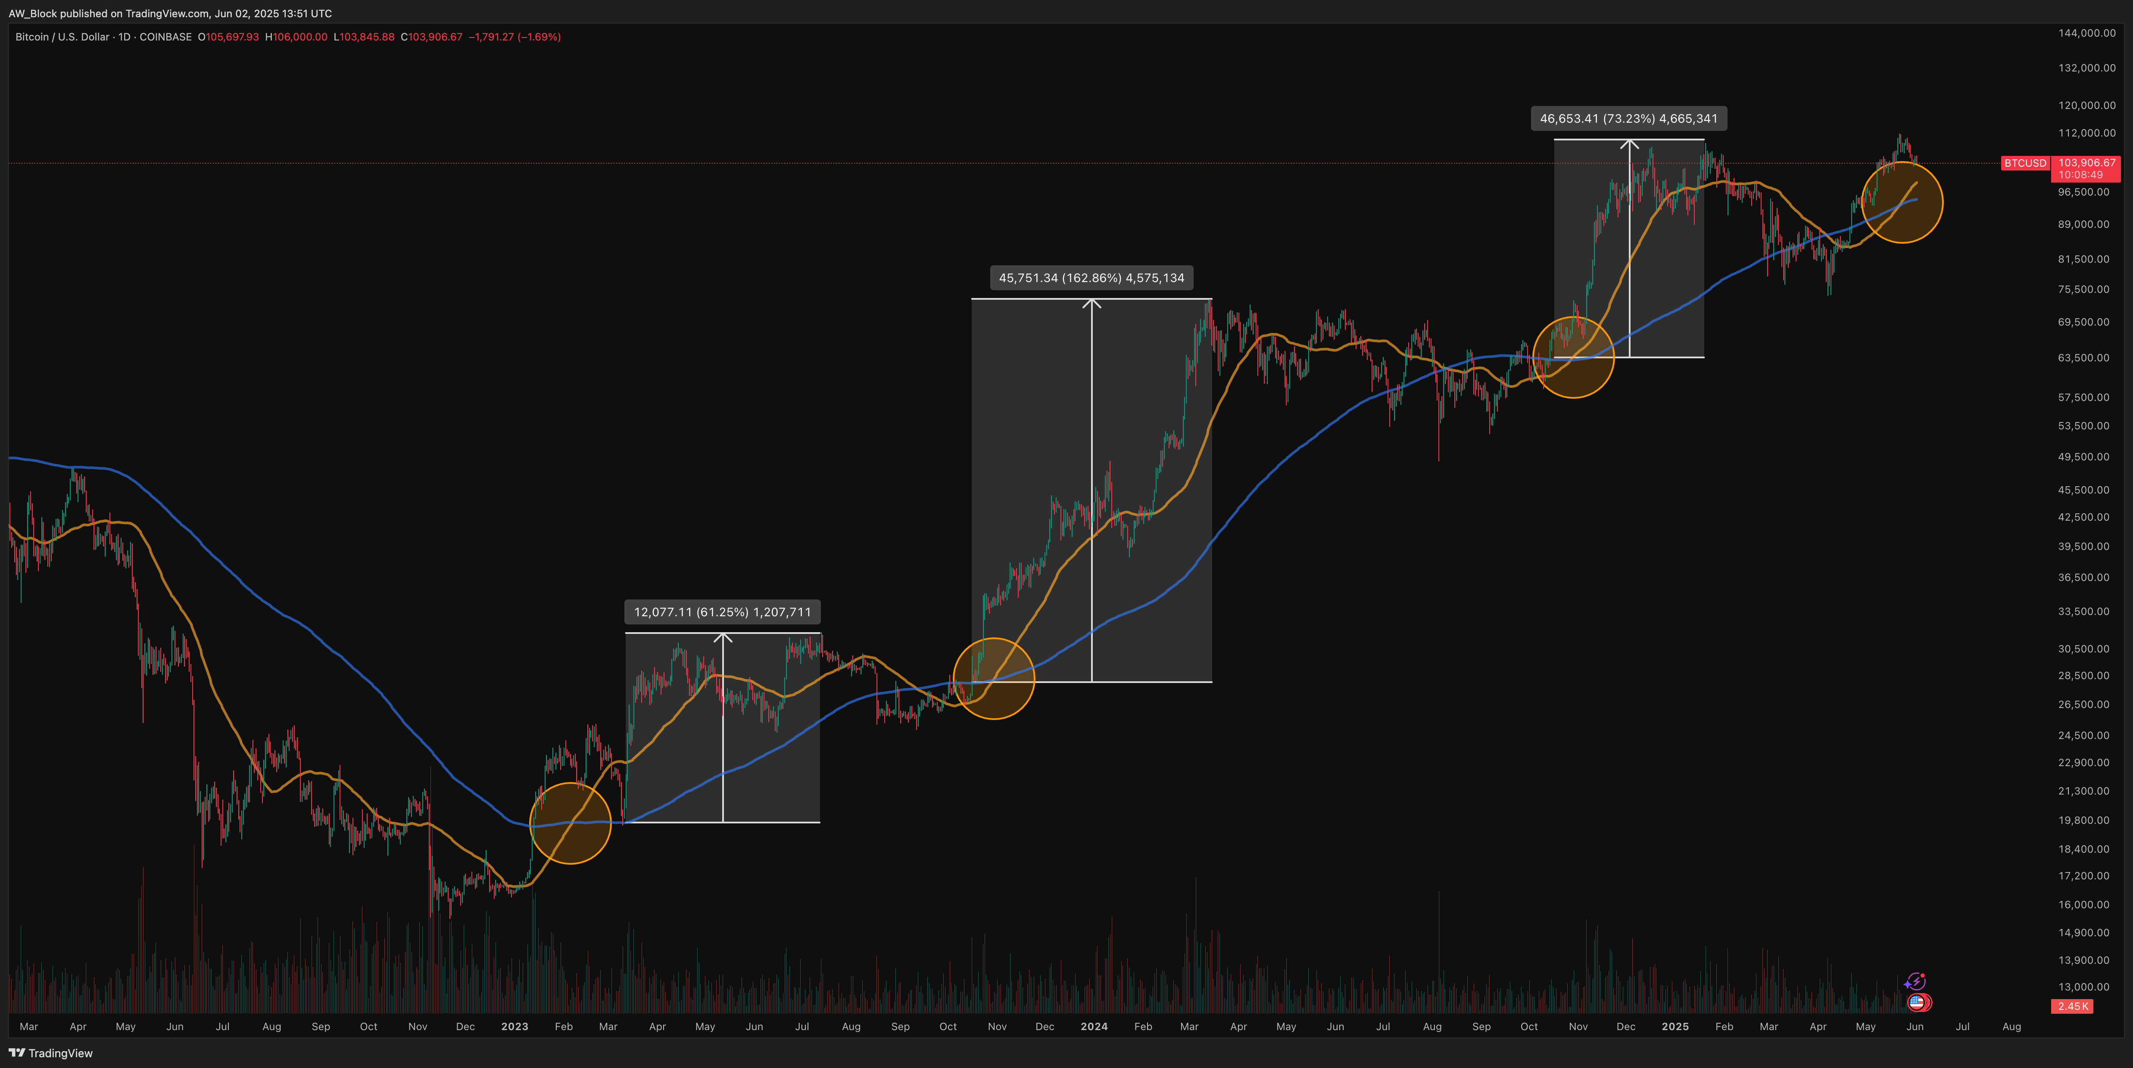Image resolution: width=2133 pixels, height=1068 pixels.
Task: Click the orange circle on the November 2024 crossover
Action: click(x=1573, y=357)
